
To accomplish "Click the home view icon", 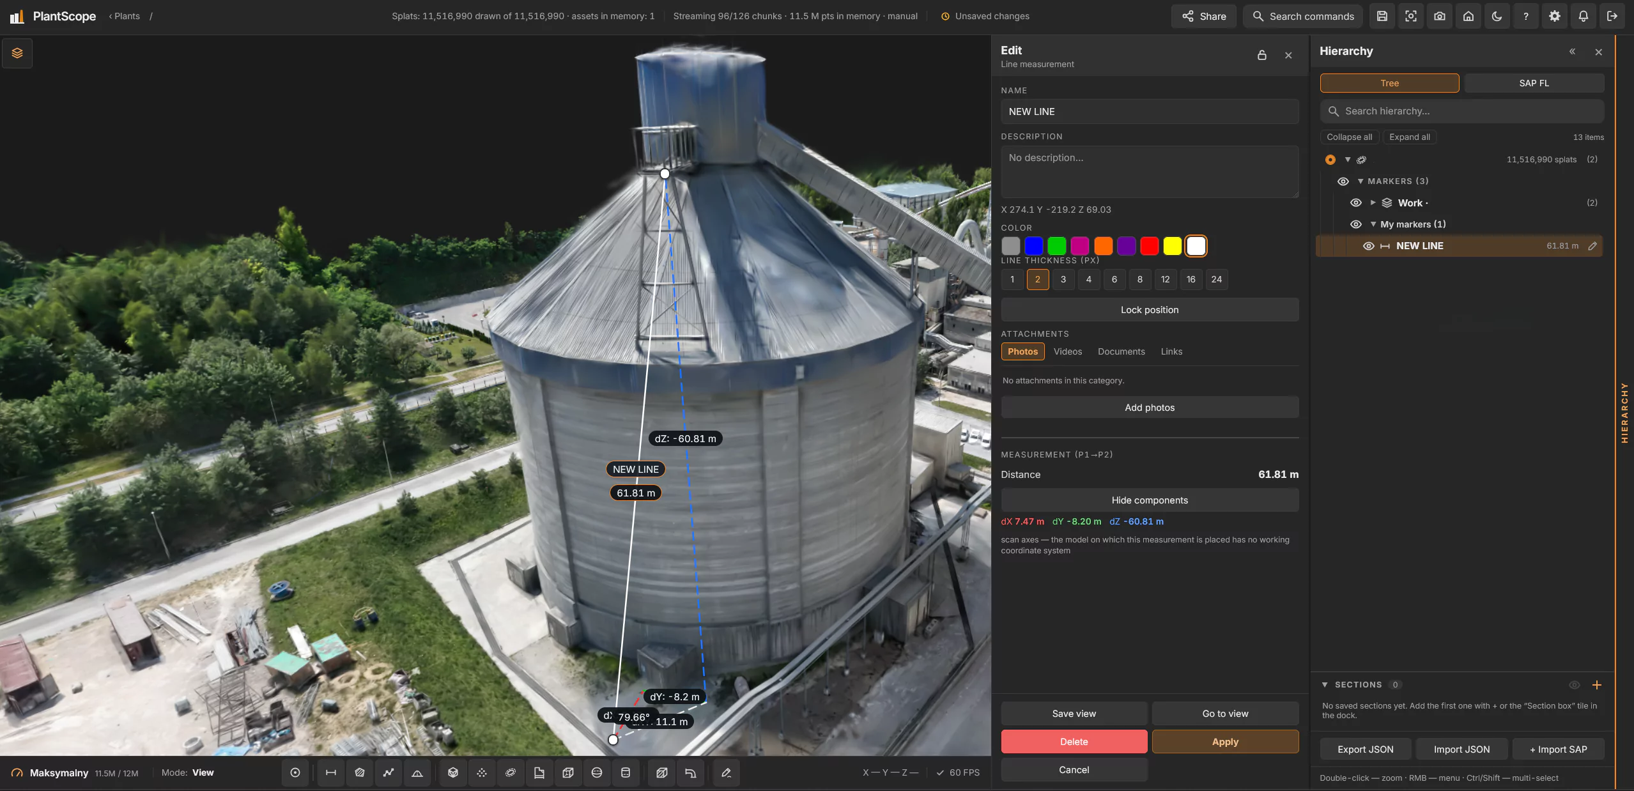I will pos(1468,16).
